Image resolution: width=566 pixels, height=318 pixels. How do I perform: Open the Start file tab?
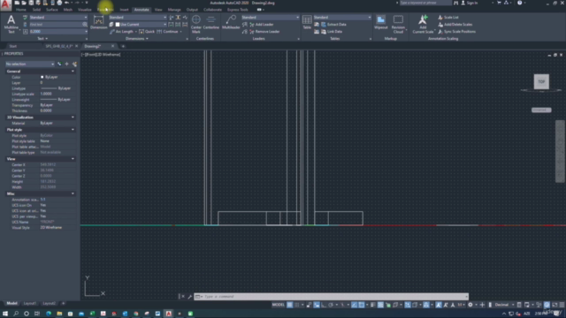(13, 46)
